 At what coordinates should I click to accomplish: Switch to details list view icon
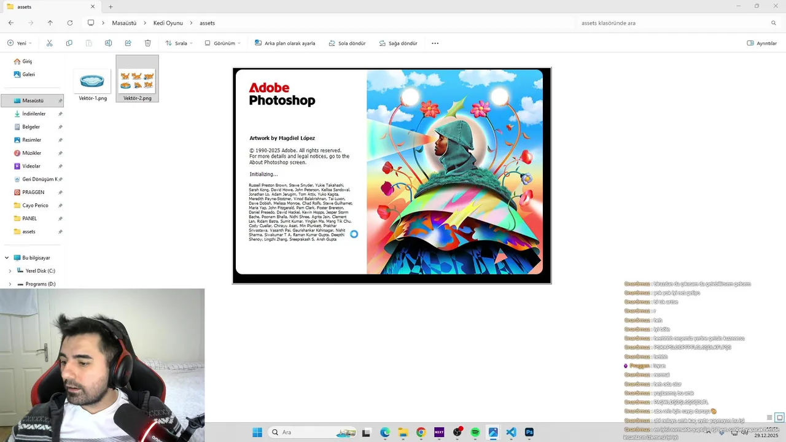coord(769,417)
